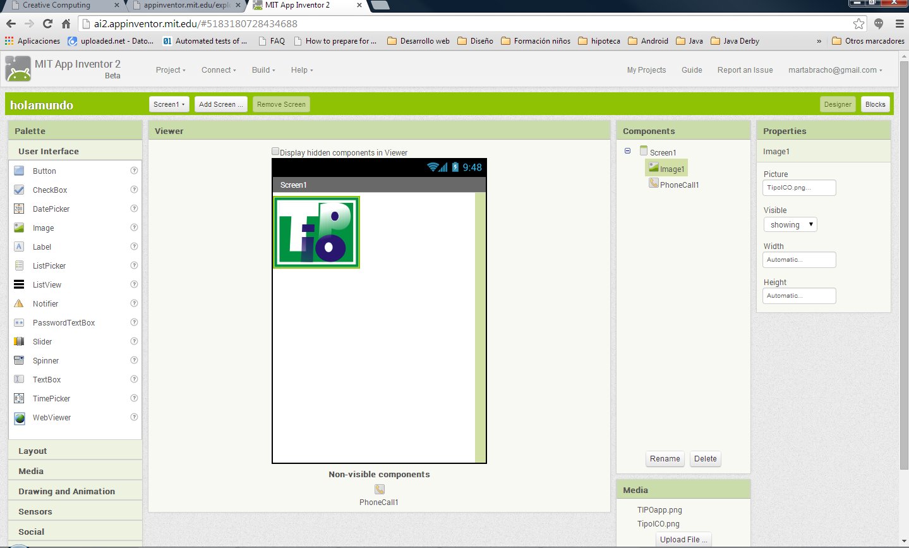Toggle Display hidden components in Viewer
Viewport: 909px width, 548px height.
click(x=275, y=152)
